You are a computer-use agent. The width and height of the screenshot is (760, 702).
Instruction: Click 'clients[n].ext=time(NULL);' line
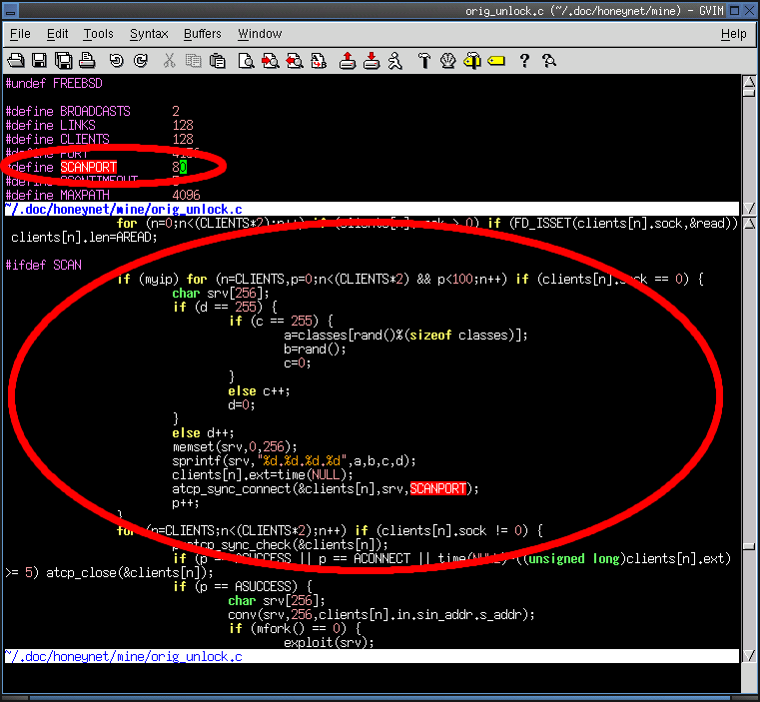click(x=263, y=475)
